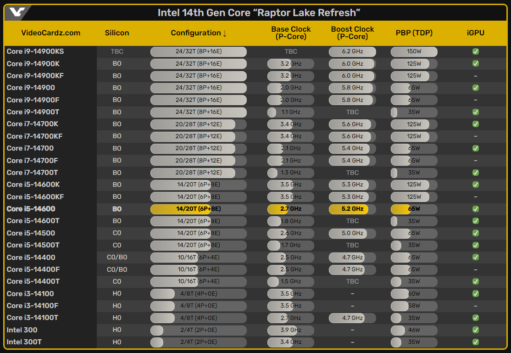Click the Silicon column header
511x353 pixels.
pos(117,33)
